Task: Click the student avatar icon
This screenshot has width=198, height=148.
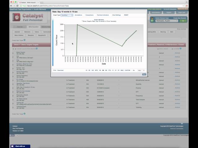Action: pyautogui.click(x=152, y=20)
